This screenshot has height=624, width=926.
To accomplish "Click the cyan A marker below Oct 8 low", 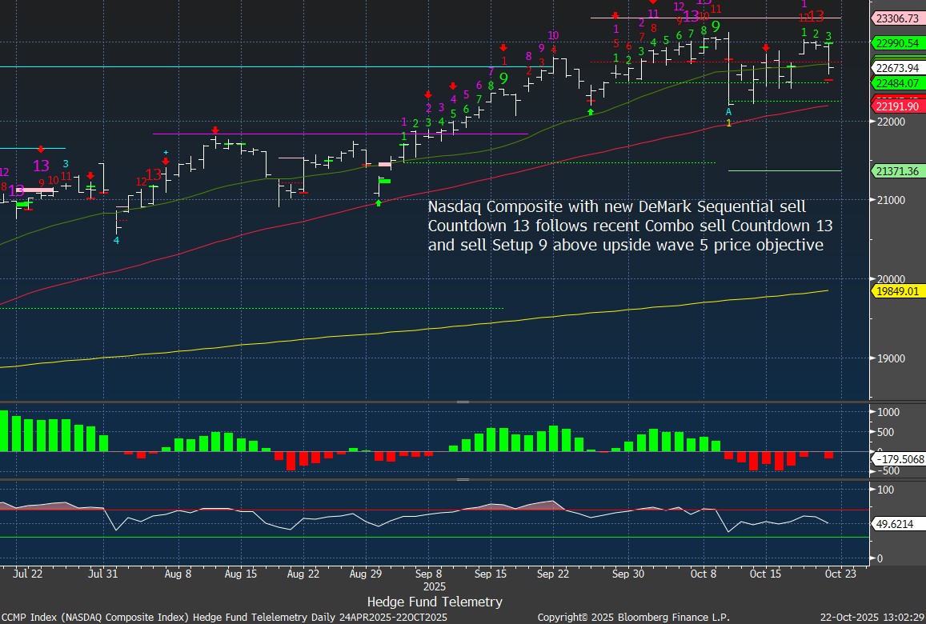I will point(728,113).
